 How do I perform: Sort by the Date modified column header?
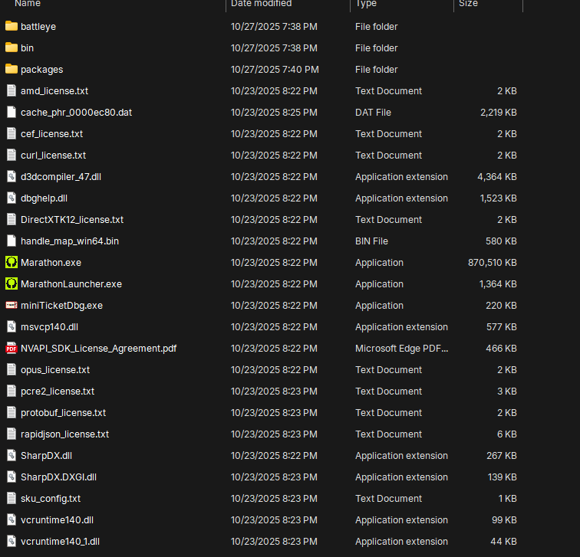click(261, 4)
